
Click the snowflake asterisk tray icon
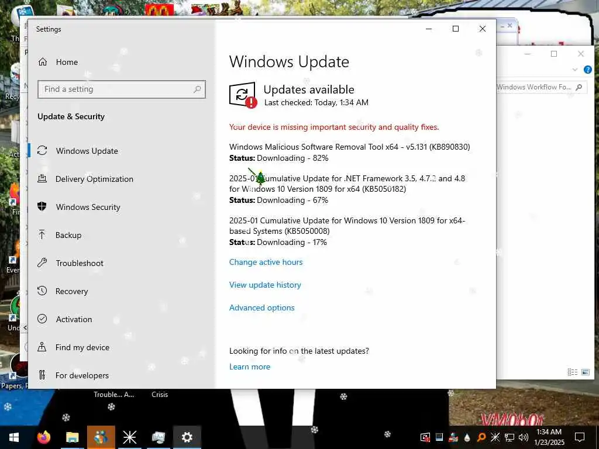tap(495, 437)
